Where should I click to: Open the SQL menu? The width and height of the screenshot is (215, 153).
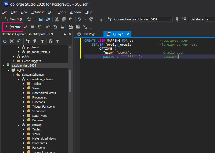[x=51, y=12]
